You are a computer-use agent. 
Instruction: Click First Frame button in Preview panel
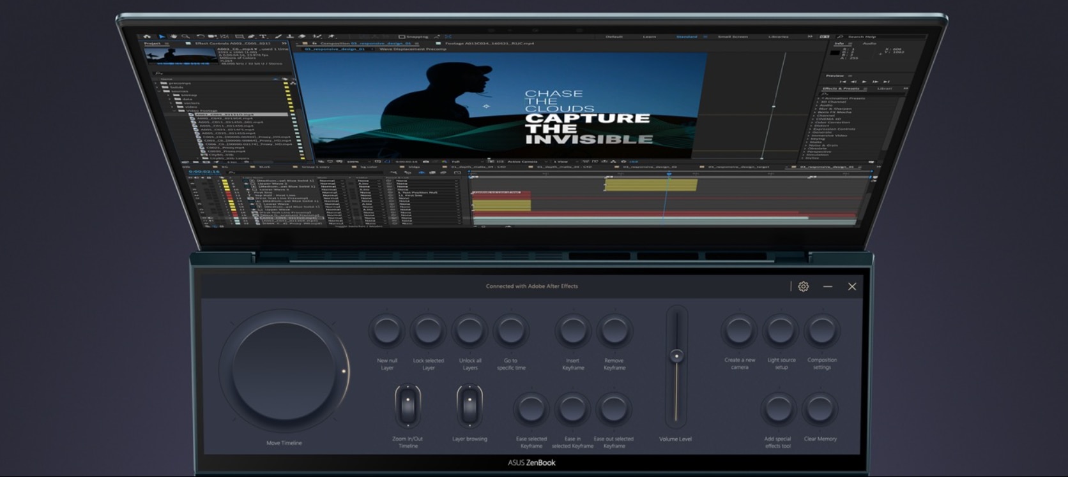(x=843, y=82)
